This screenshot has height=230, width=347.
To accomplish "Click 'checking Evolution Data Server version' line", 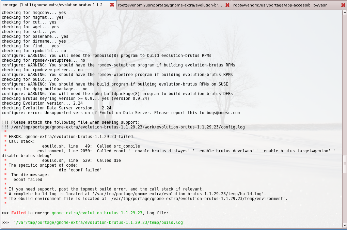I will click(57, 108).
